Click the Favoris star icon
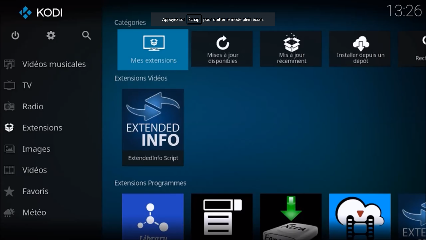426x240 pixels. tap(9, 191)
